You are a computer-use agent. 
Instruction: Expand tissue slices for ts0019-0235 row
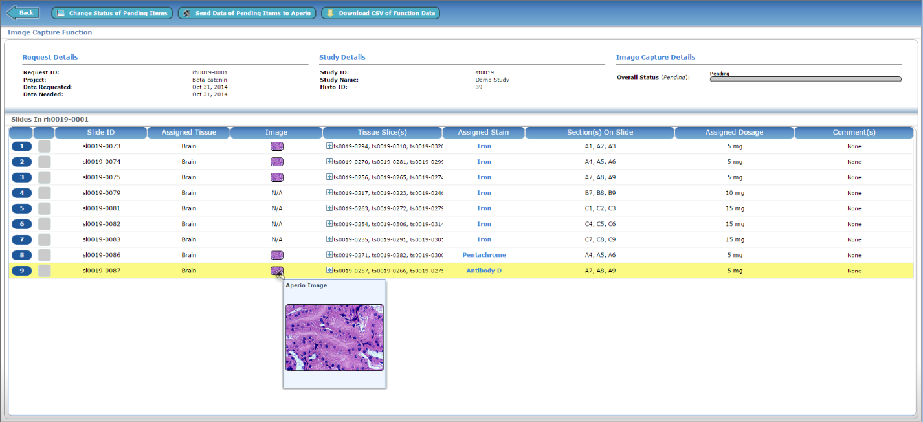tap(329, 239)
